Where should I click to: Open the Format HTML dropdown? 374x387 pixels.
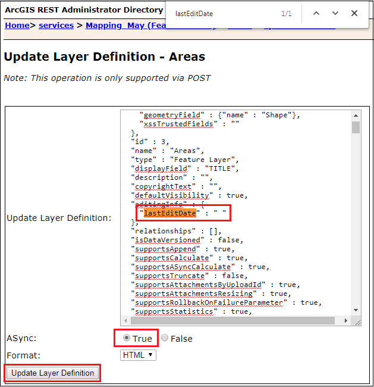138,355
